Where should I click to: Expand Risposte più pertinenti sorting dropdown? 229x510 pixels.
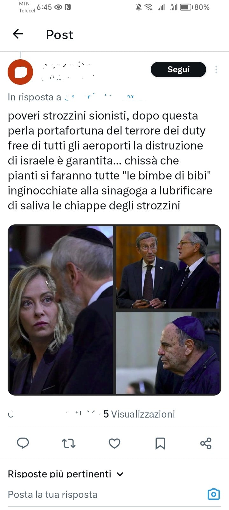pos(66,474)
